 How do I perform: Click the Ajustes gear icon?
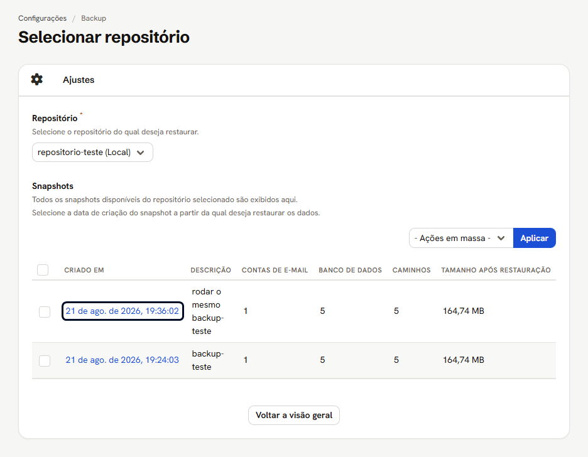click(x=36, y=80)
